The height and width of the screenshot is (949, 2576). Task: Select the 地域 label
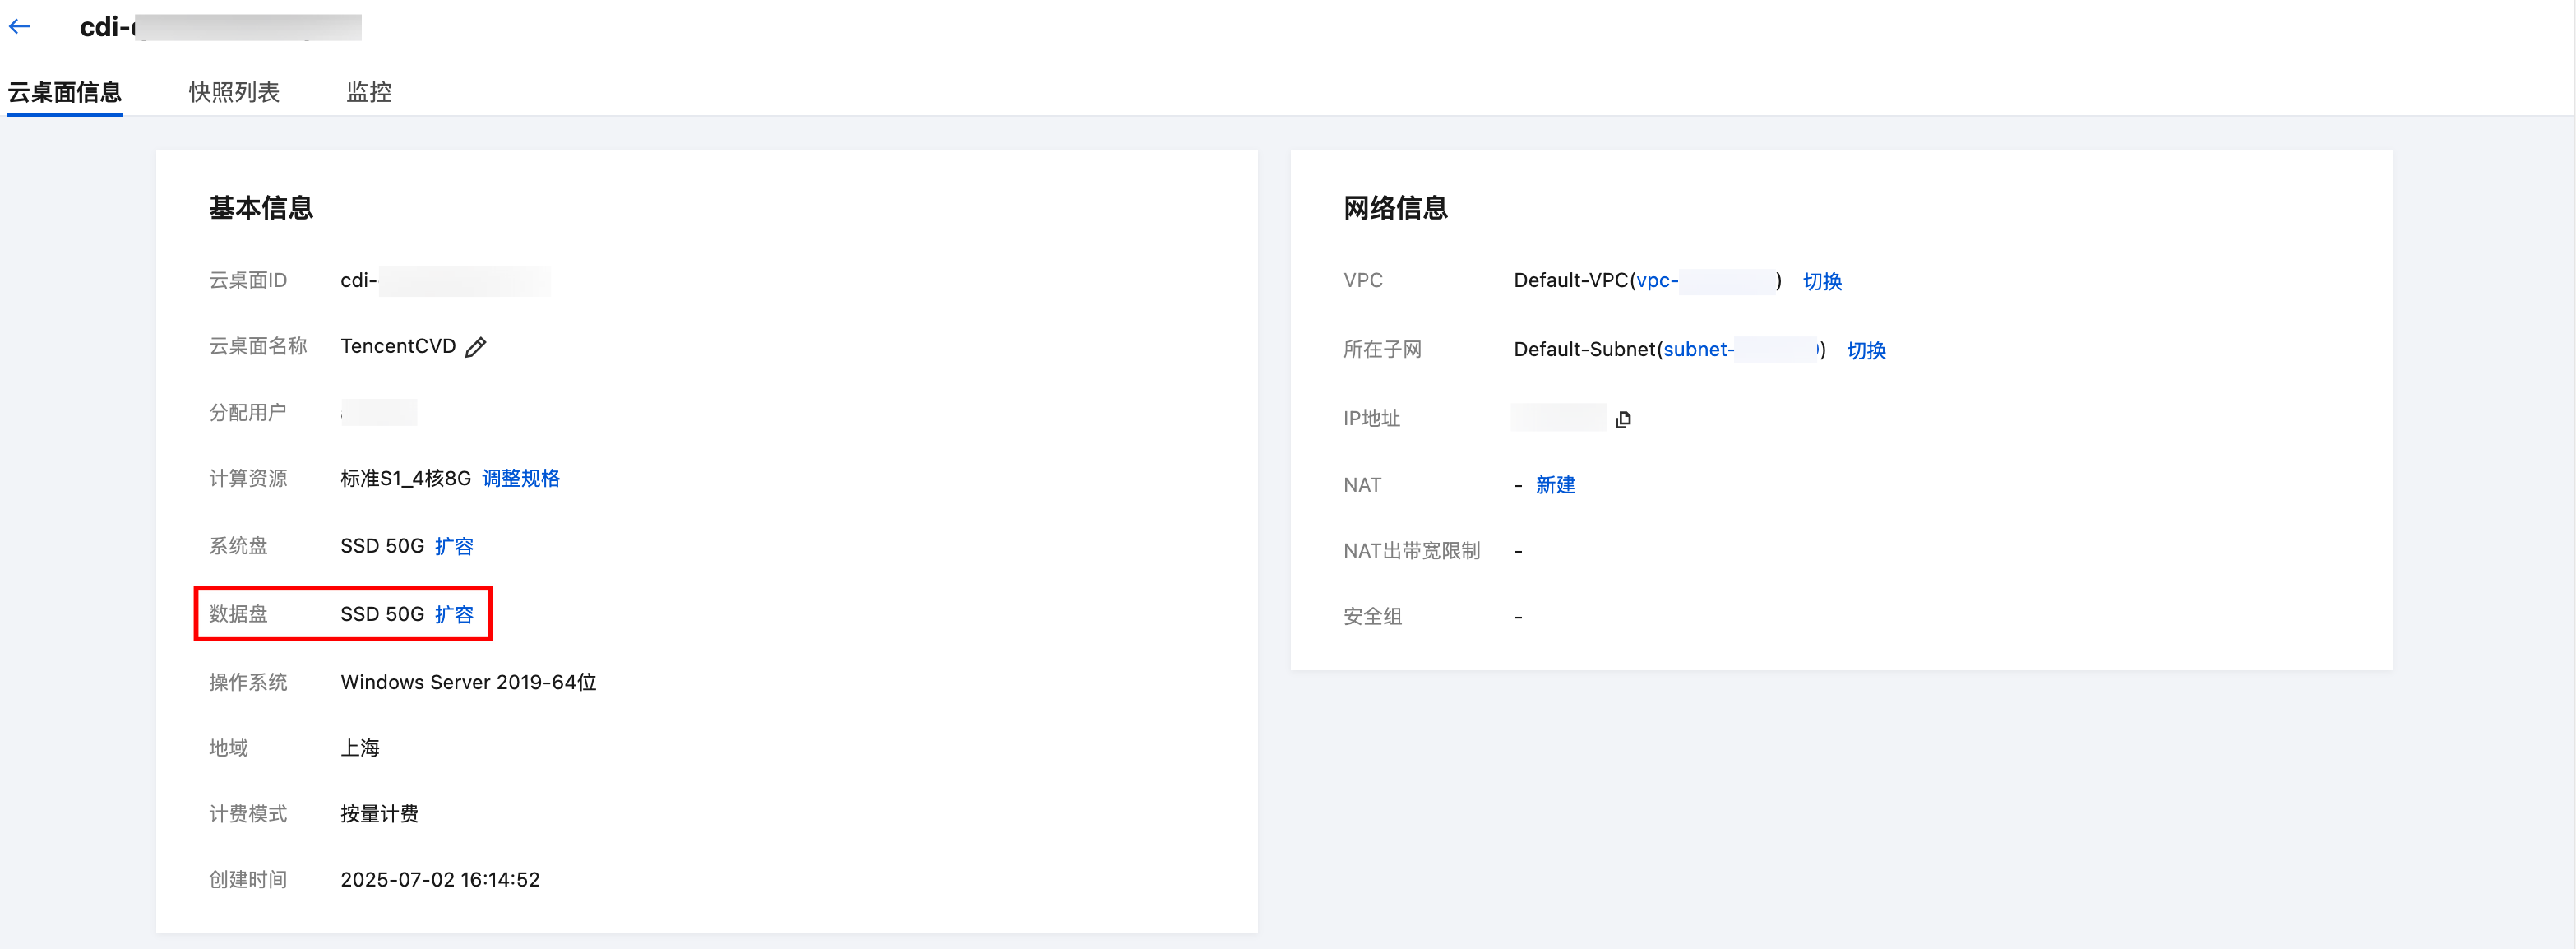228,748
